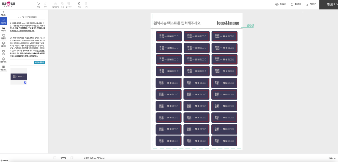Screen dimensions: 338x162
Task: Open the Shapes heart icon panel
Action: 3,52
